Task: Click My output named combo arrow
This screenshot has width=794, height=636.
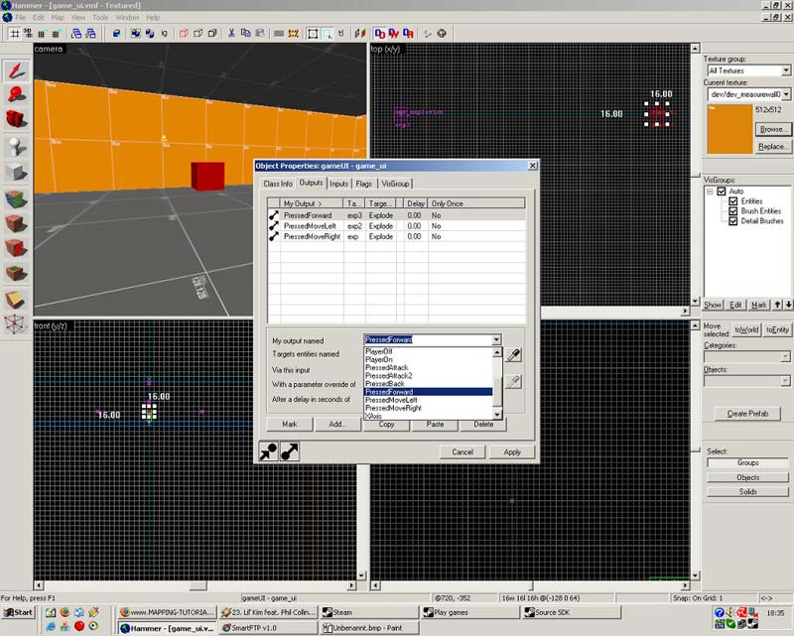Action: [x=496, y=339]
